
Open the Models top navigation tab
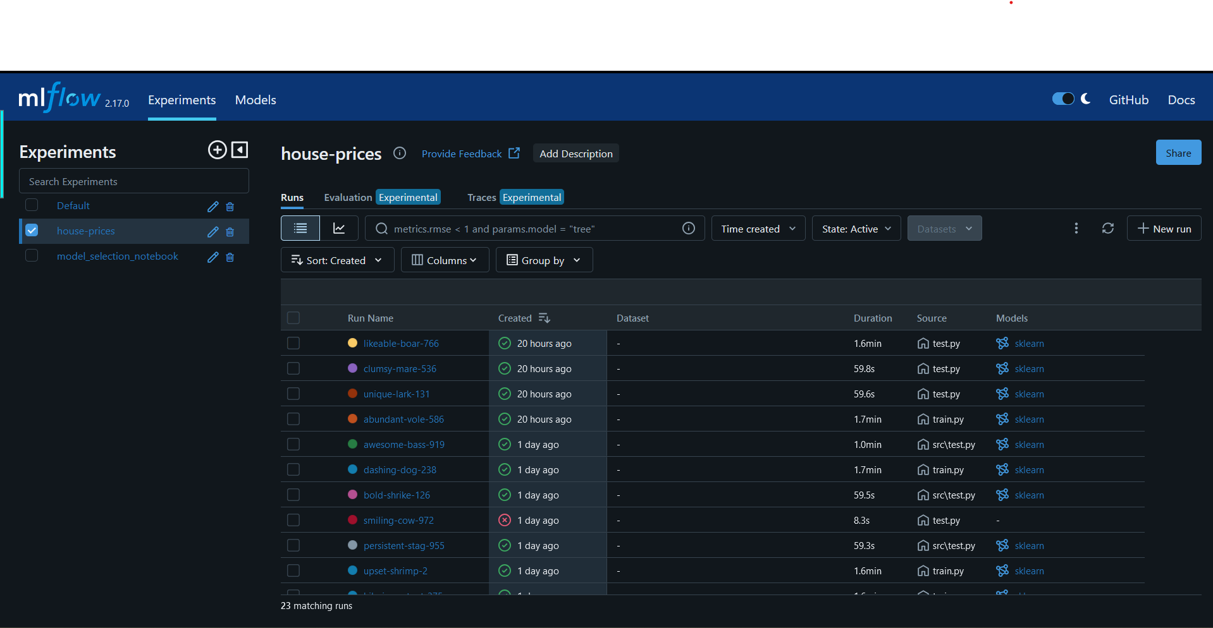coord(256,100)
